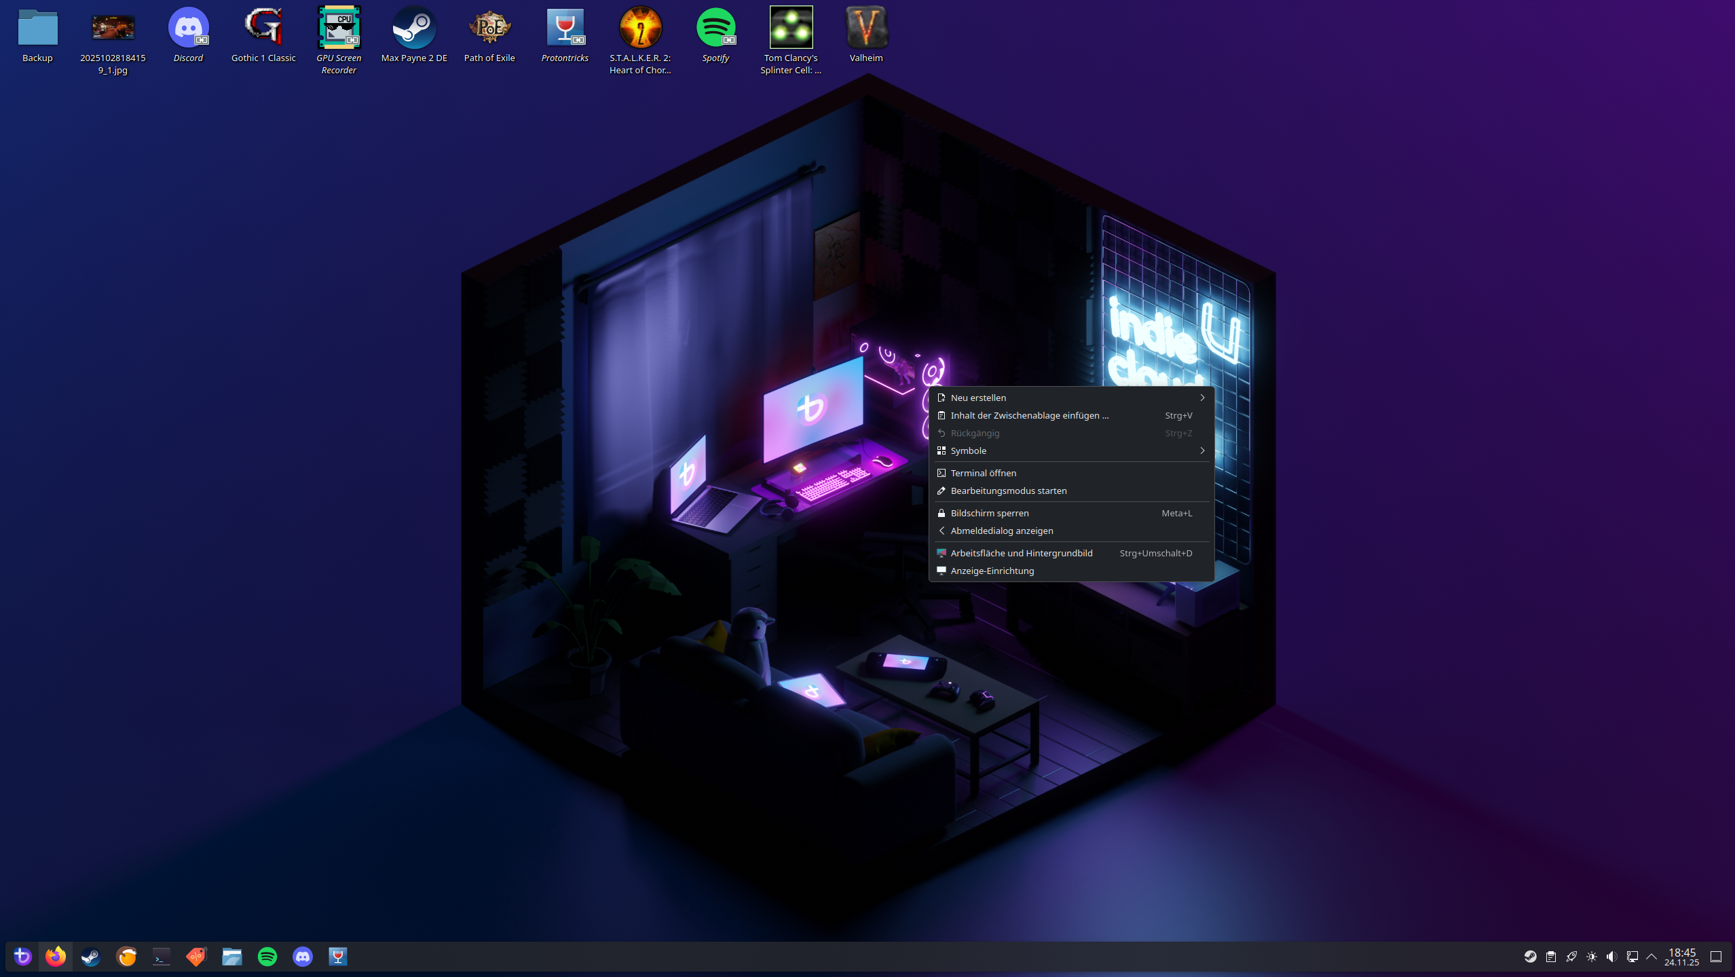Click Arbeitsfläche und Hintergrundbild entry
The height and width of the screenshot is (977, 1735).
pyautogui.click(x=1022, y=553)
